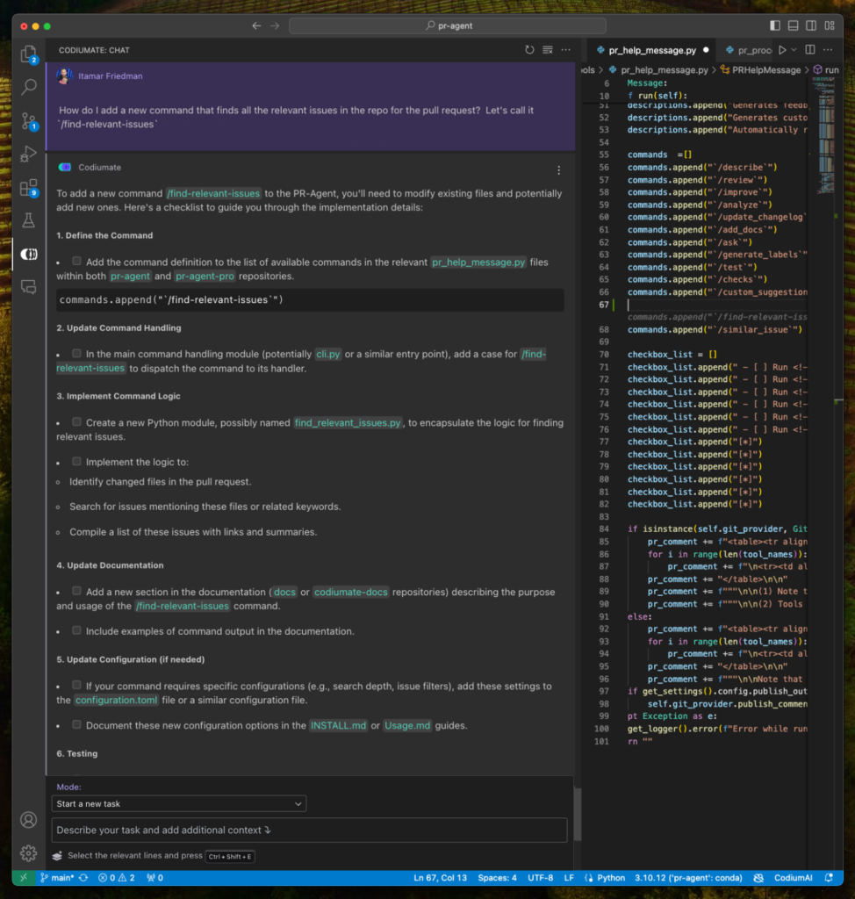This screenshot has width=855, height=899.
Task: Open the run method breadcrumb
Action: pos(826,70)
